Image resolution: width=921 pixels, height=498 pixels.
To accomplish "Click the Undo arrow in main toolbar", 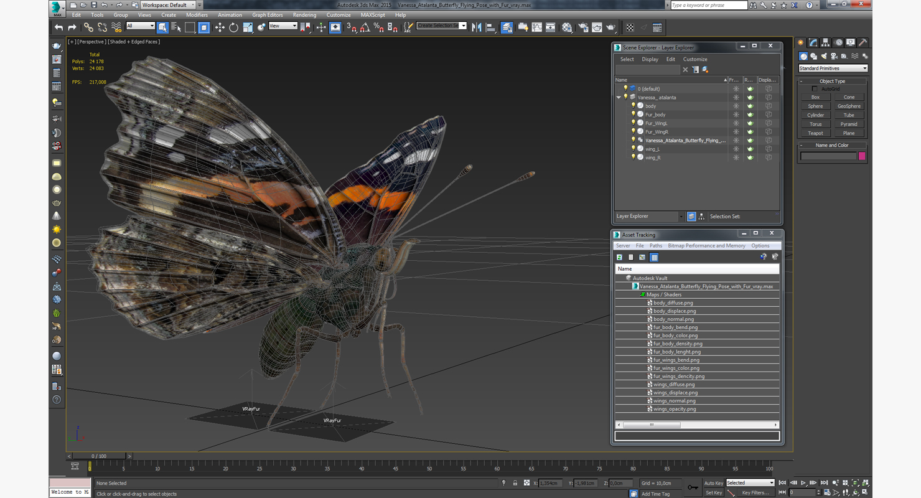I will (58, 27).
